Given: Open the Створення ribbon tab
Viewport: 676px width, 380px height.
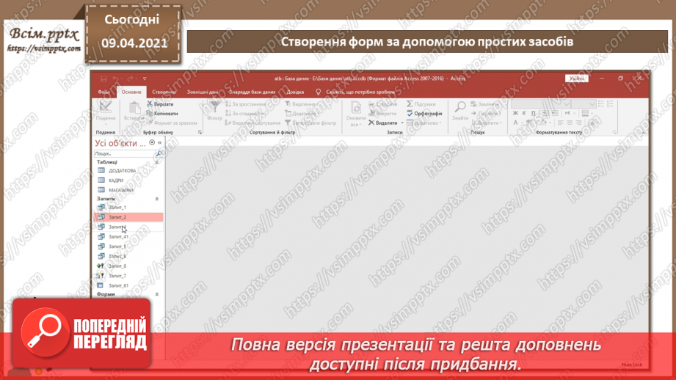Looking at the screenshot, I should coord(164,92).
